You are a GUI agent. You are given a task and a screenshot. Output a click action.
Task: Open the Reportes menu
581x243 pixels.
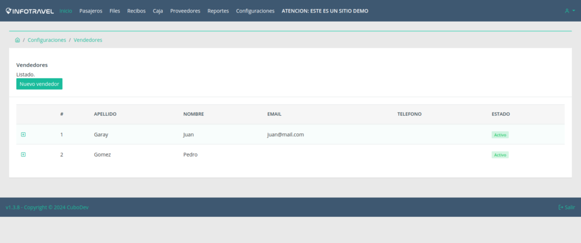(x=218, y=11)
